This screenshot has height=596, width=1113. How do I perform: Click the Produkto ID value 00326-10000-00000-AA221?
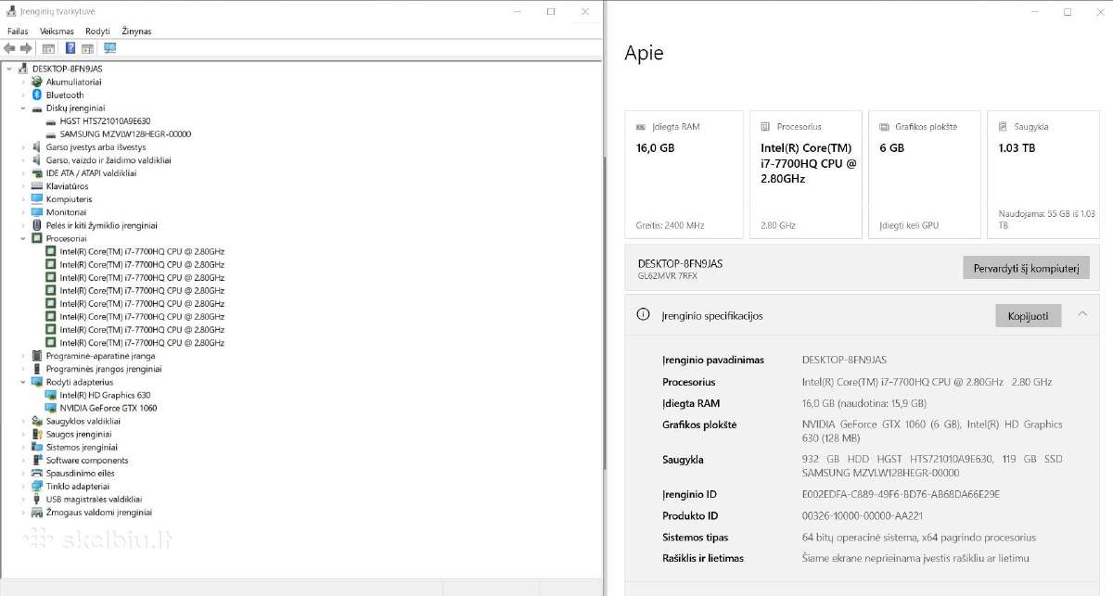864,515
